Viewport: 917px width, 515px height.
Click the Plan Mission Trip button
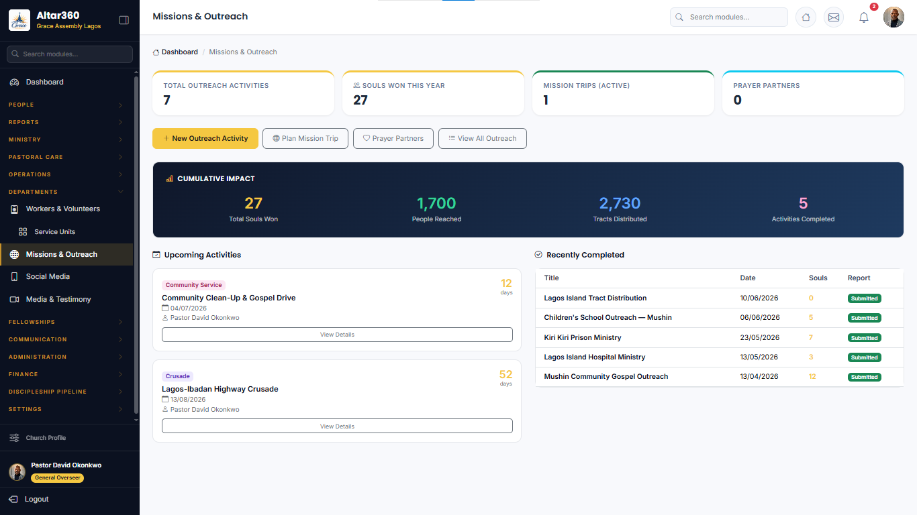pos(305,138)
